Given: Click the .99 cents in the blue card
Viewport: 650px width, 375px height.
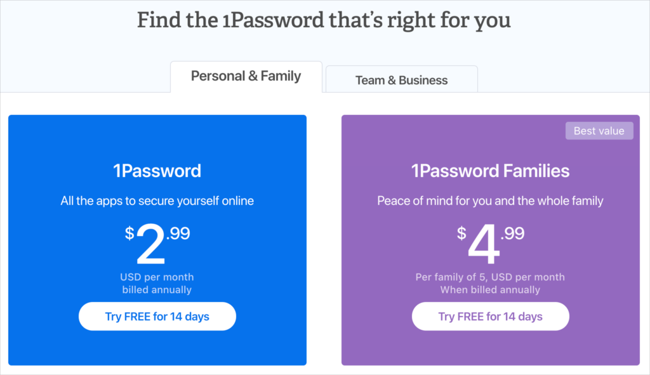Looking at the screenshot, I should click(178, 234).
